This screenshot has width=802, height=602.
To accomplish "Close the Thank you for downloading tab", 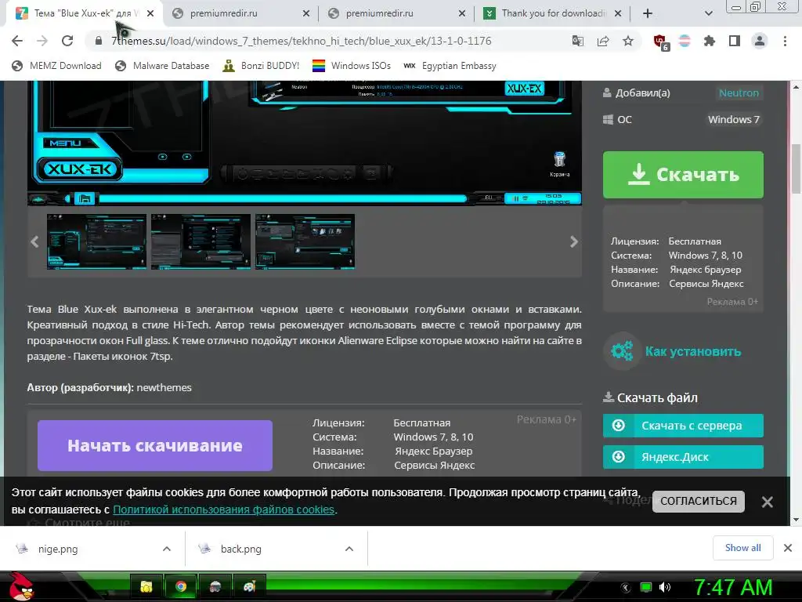I will pos(618,13).
